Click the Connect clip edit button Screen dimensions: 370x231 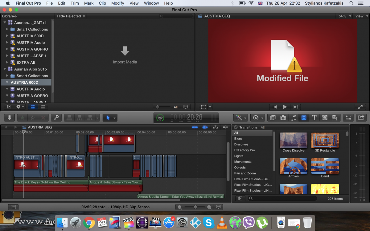coord(69,117)
